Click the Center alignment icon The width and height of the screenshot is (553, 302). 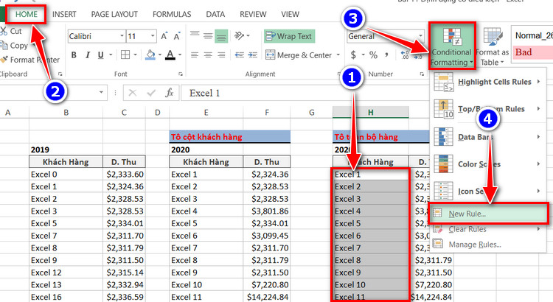(x=208, y=55)
